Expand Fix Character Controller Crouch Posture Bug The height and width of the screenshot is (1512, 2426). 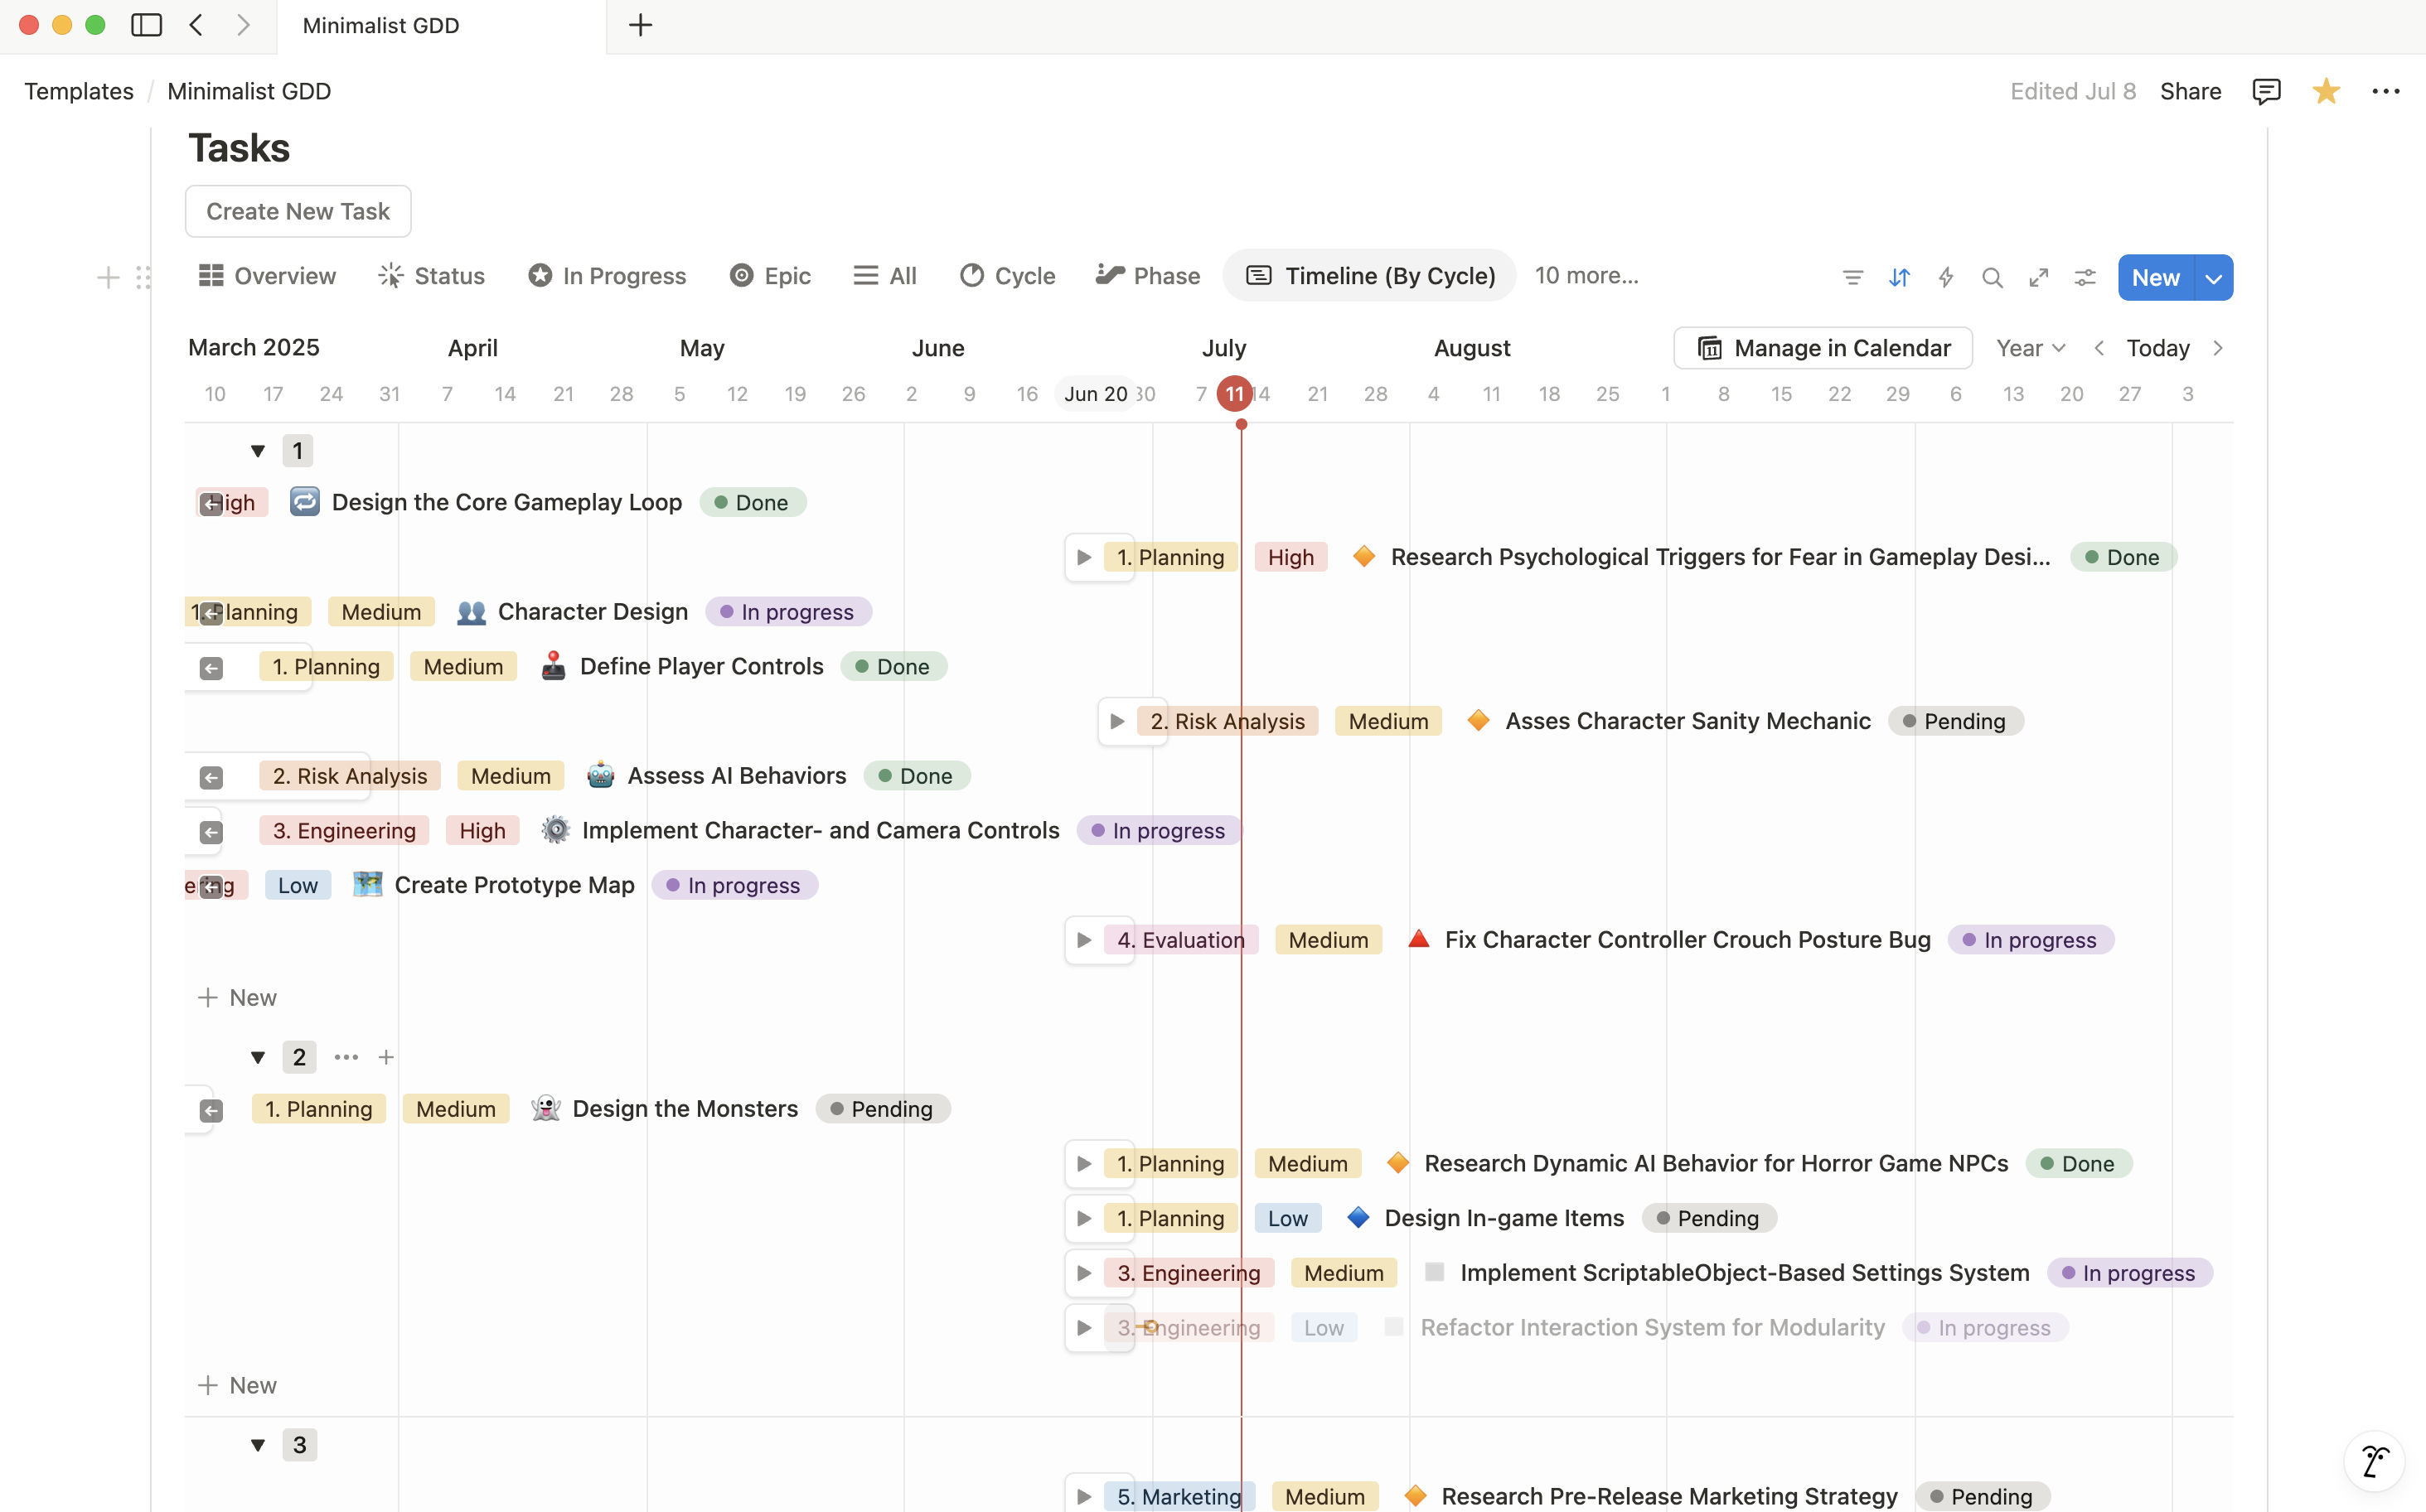pyautogui.click(x=1083, y=940)
